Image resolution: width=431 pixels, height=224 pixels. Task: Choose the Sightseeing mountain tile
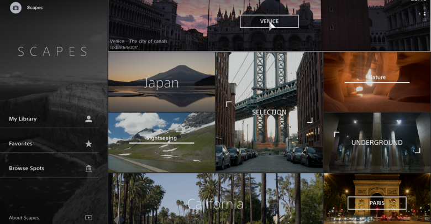161,143
